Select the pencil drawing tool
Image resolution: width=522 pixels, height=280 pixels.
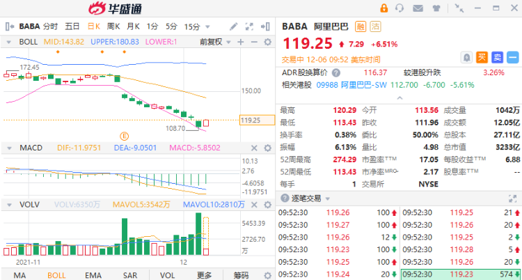tap(234, 26)
